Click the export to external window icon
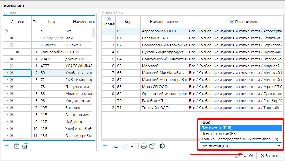285x161 pixels. pyautogui.click(x=152, y=146)
